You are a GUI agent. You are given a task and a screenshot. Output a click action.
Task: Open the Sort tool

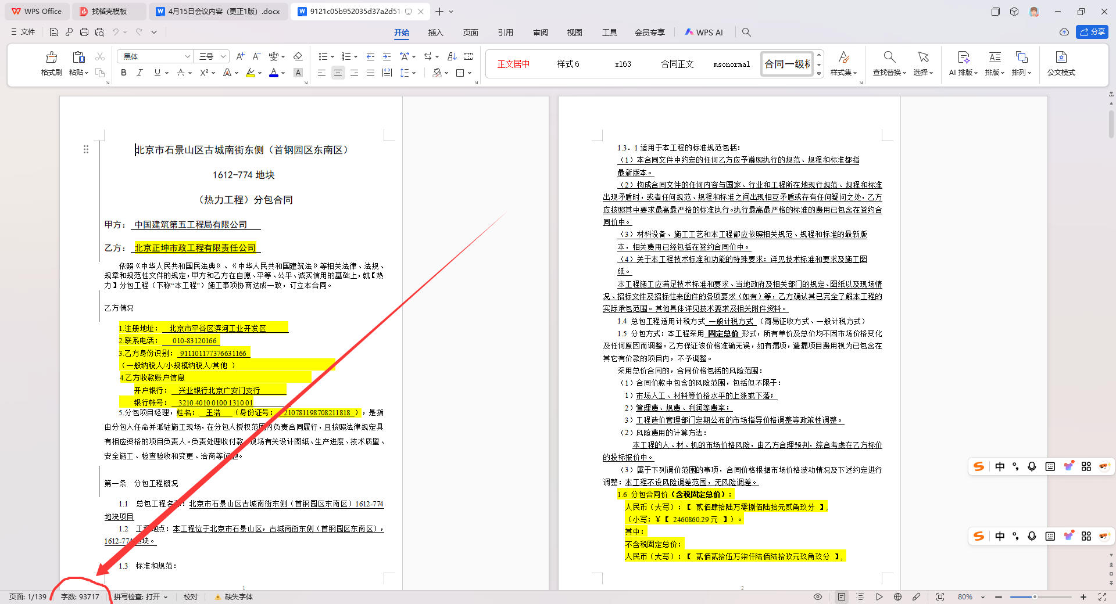(x=452, y=56)
